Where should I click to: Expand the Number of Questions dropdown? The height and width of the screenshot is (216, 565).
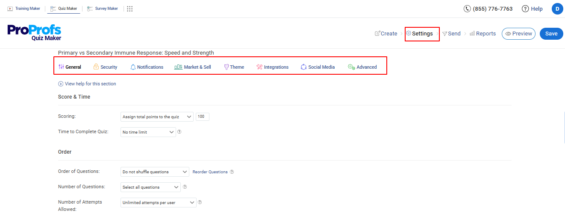point(150,187)
